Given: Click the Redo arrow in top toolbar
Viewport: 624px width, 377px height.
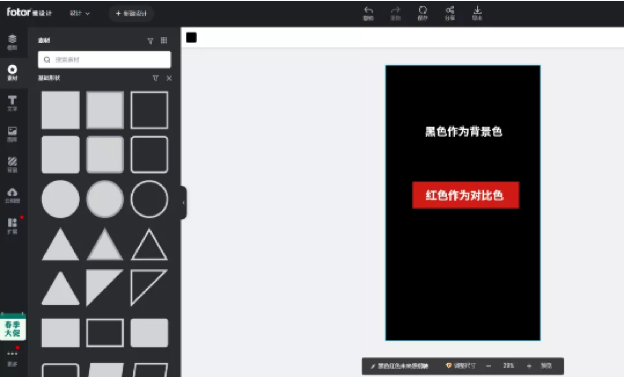Looking at the screenshot, I should pyautogui.click(x=395, y=13).
